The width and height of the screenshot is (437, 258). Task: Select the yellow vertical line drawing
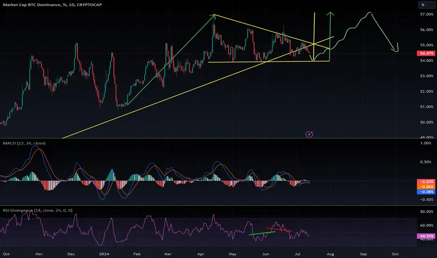[x=314, y=36]
